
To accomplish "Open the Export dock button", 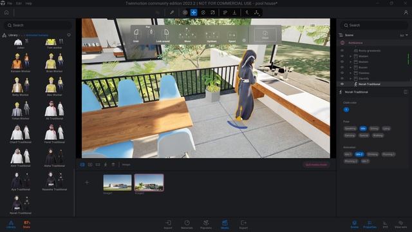I will click(243, 224).
